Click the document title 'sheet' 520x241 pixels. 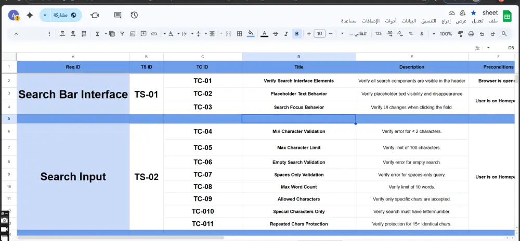(x=490, y=12)
